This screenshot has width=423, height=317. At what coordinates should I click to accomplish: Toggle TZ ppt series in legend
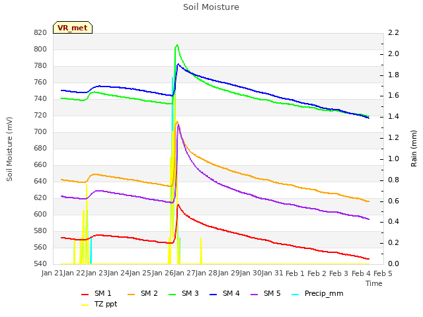click(x=99, y=304)
